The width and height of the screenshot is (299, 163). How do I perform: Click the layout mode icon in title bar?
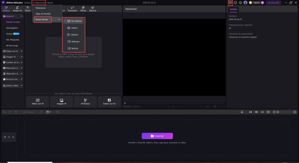pyautogui.click(x=230, y=3)
